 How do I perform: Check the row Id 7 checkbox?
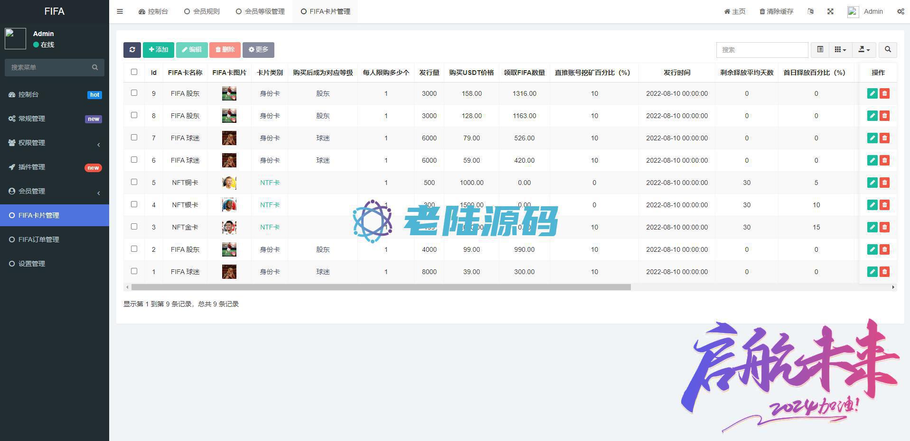click(x=134, y=138)
